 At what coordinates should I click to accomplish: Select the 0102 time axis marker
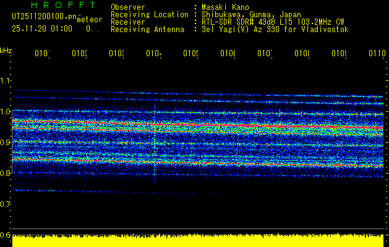(79, 54)
